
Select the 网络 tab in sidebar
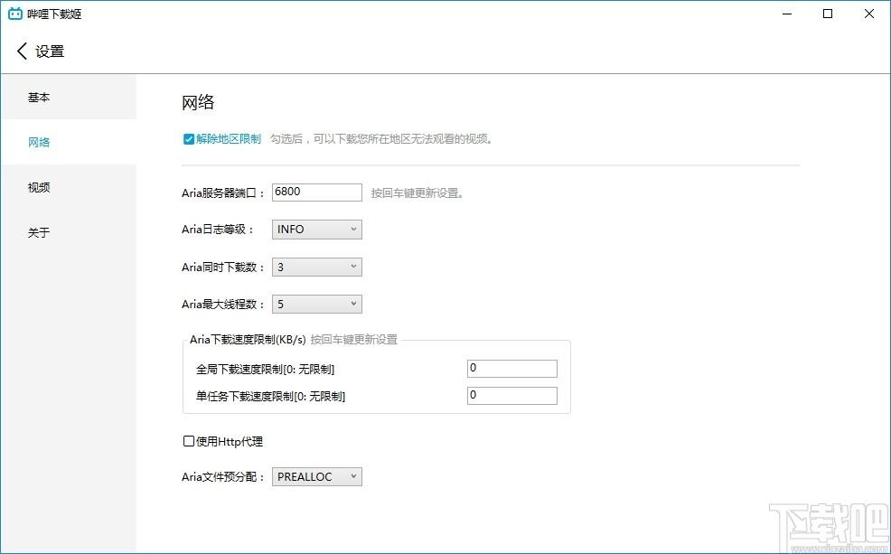(x=68, y=142)
